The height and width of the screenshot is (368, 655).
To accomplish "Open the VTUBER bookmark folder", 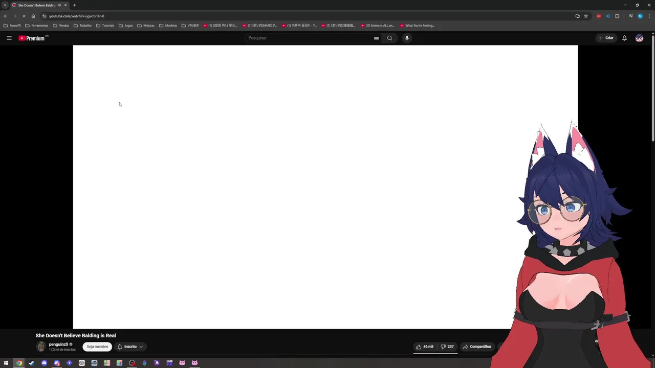I will (190, 25).
